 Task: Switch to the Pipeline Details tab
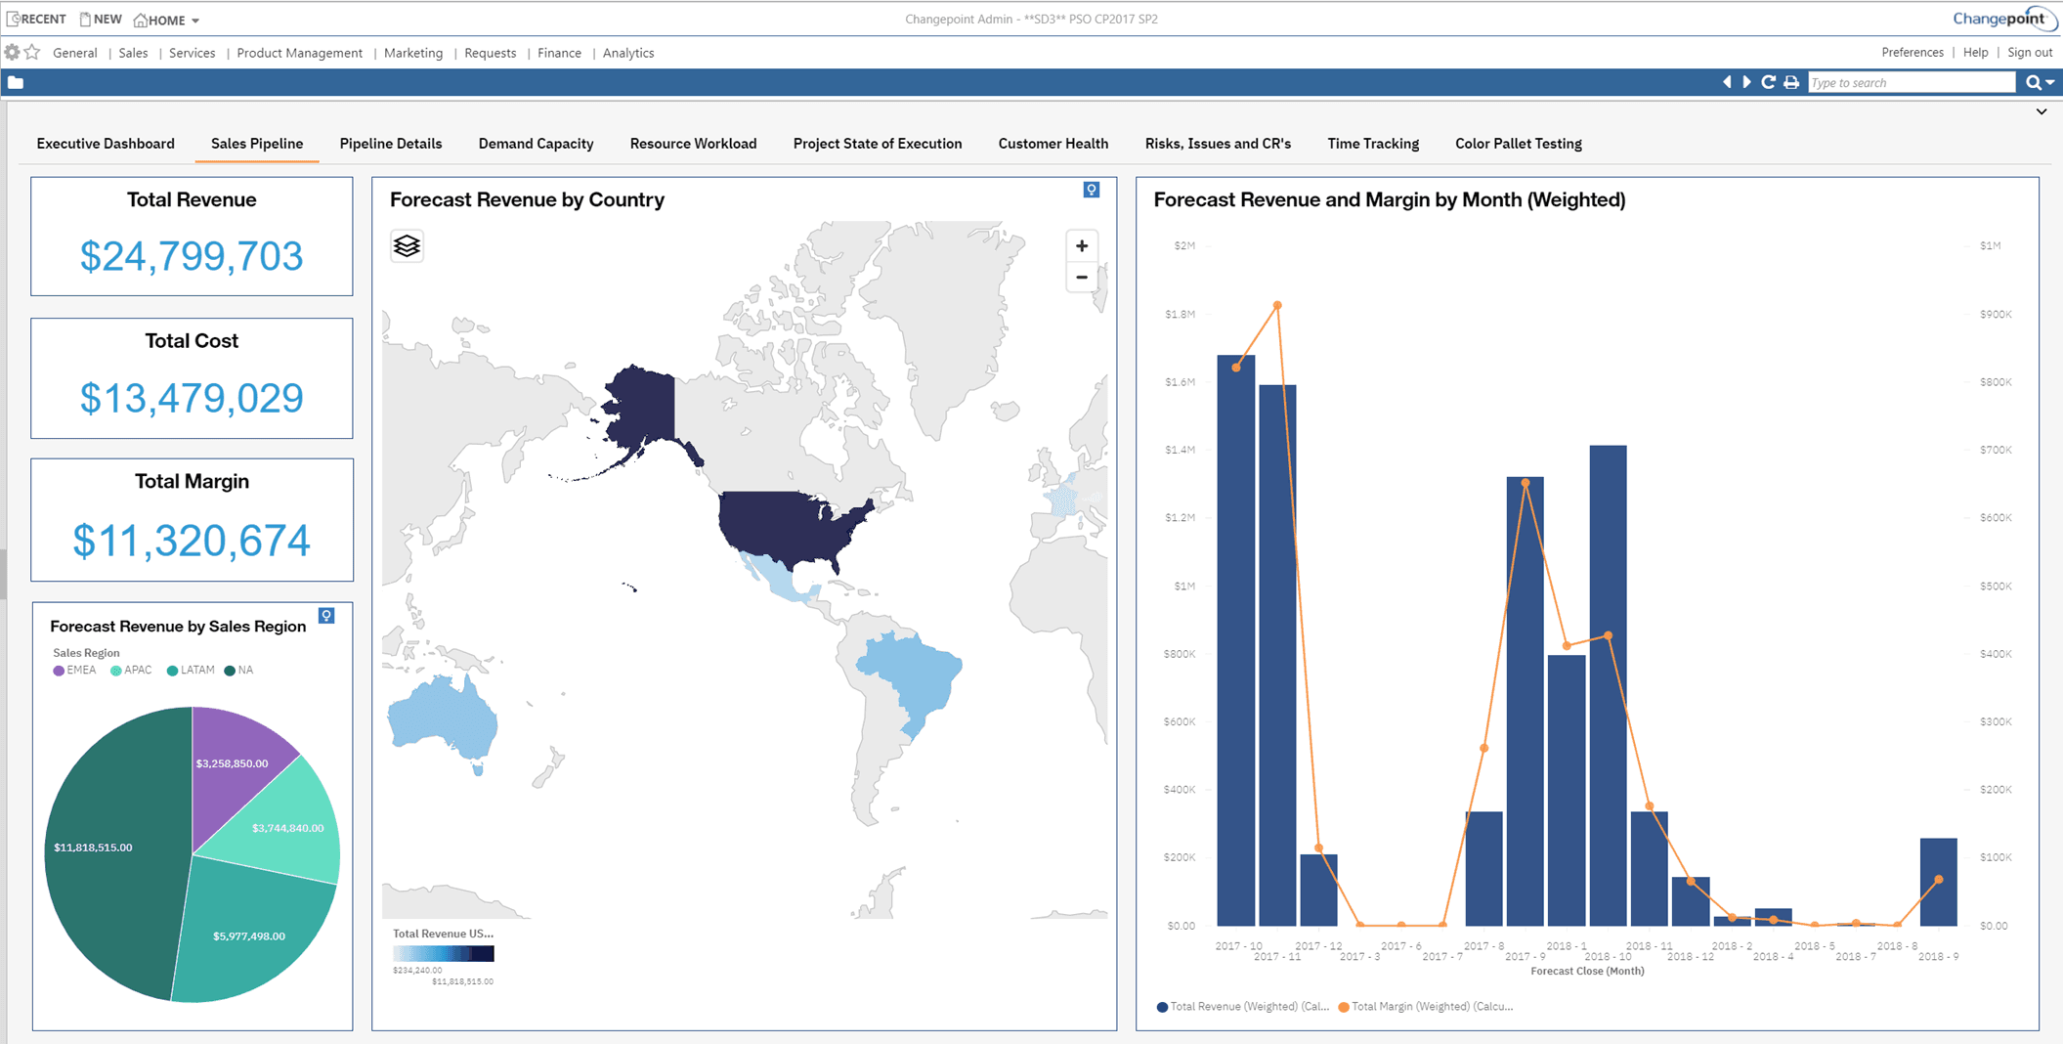click(x=390, y=144)
